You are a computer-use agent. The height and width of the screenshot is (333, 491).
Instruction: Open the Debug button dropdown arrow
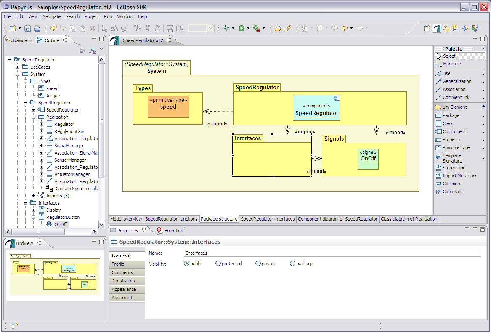[233, 28]
